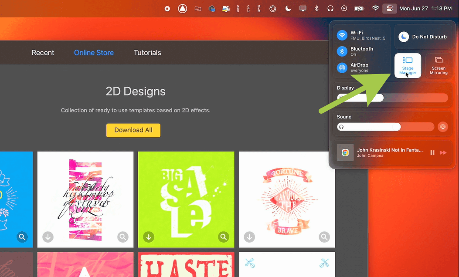Switch to the Recent tab
Image resolution: width=459 pixels, height=277 pixels.
(x=43, y=53)
